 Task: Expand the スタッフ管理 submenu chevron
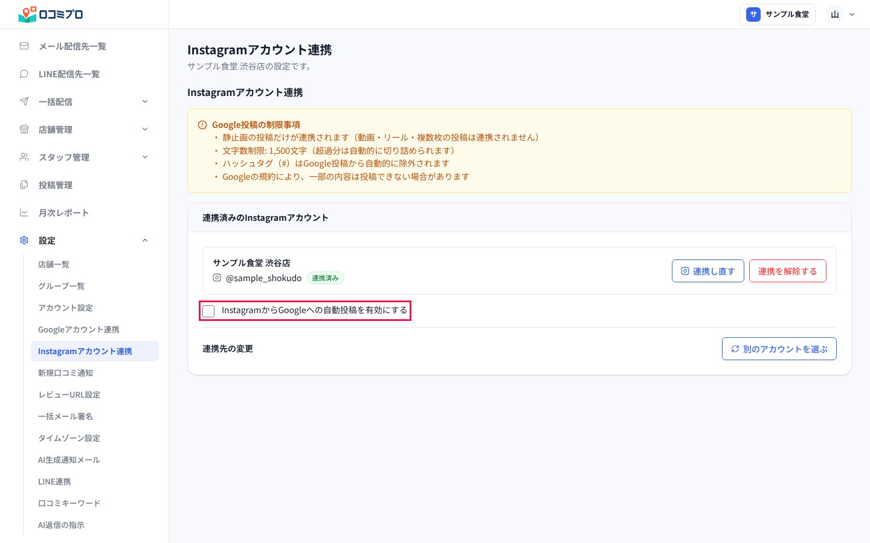click(x=145, y=157)
